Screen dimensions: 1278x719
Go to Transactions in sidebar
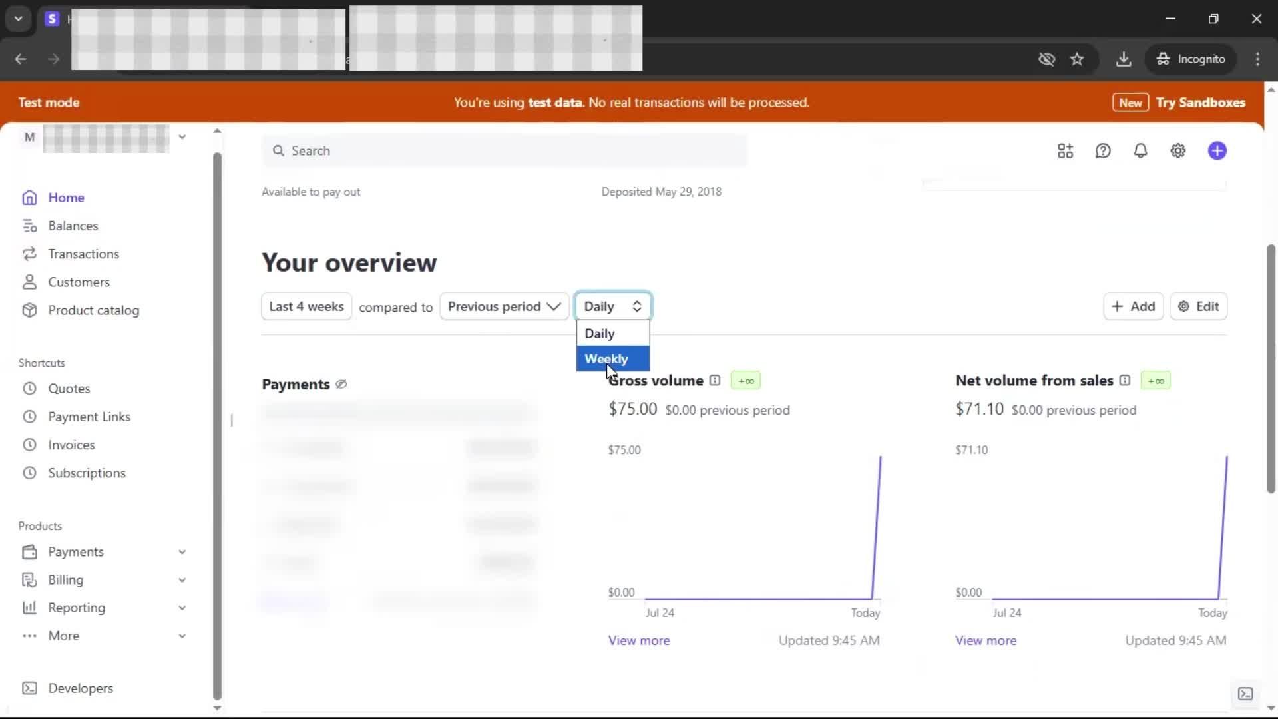[83, 254]
